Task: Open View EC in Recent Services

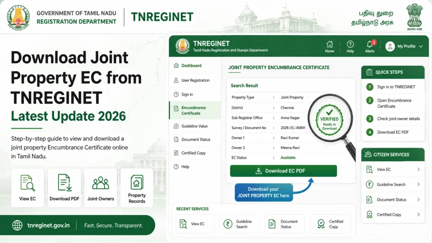Action: (195, 224)
